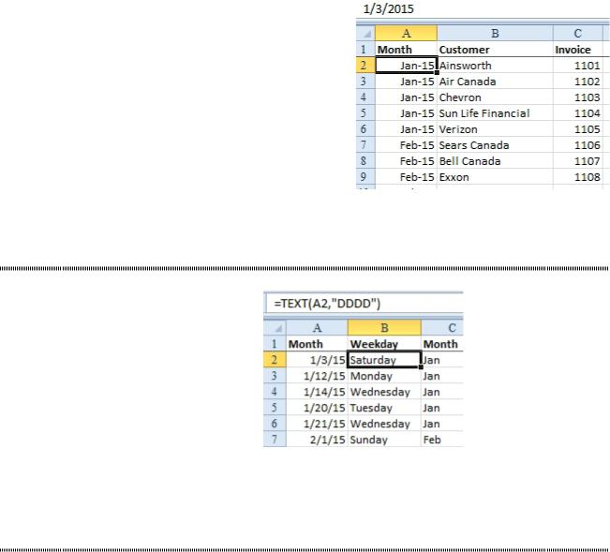
Task: Select column C header in upper sheet
Action: tap(578, 34)
